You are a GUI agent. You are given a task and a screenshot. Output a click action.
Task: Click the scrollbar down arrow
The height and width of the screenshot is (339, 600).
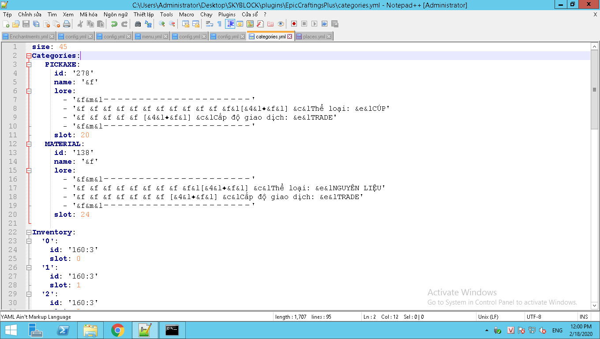tap(594, 305)
